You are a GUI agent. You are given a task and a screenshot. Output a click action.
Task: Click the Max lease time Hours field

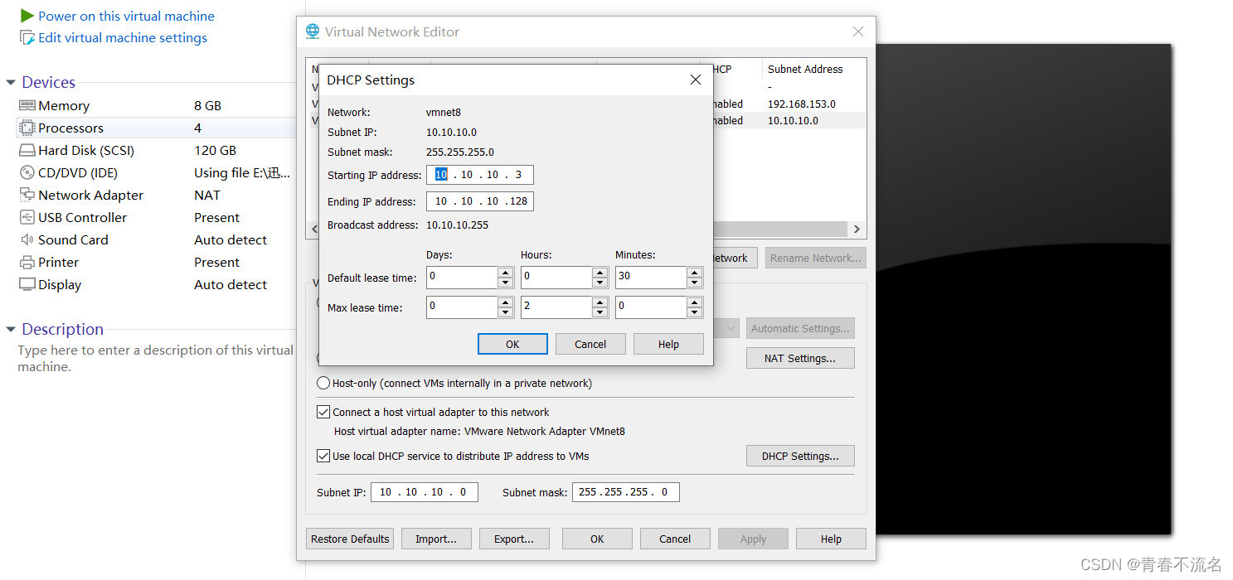(x=556, y=307)
